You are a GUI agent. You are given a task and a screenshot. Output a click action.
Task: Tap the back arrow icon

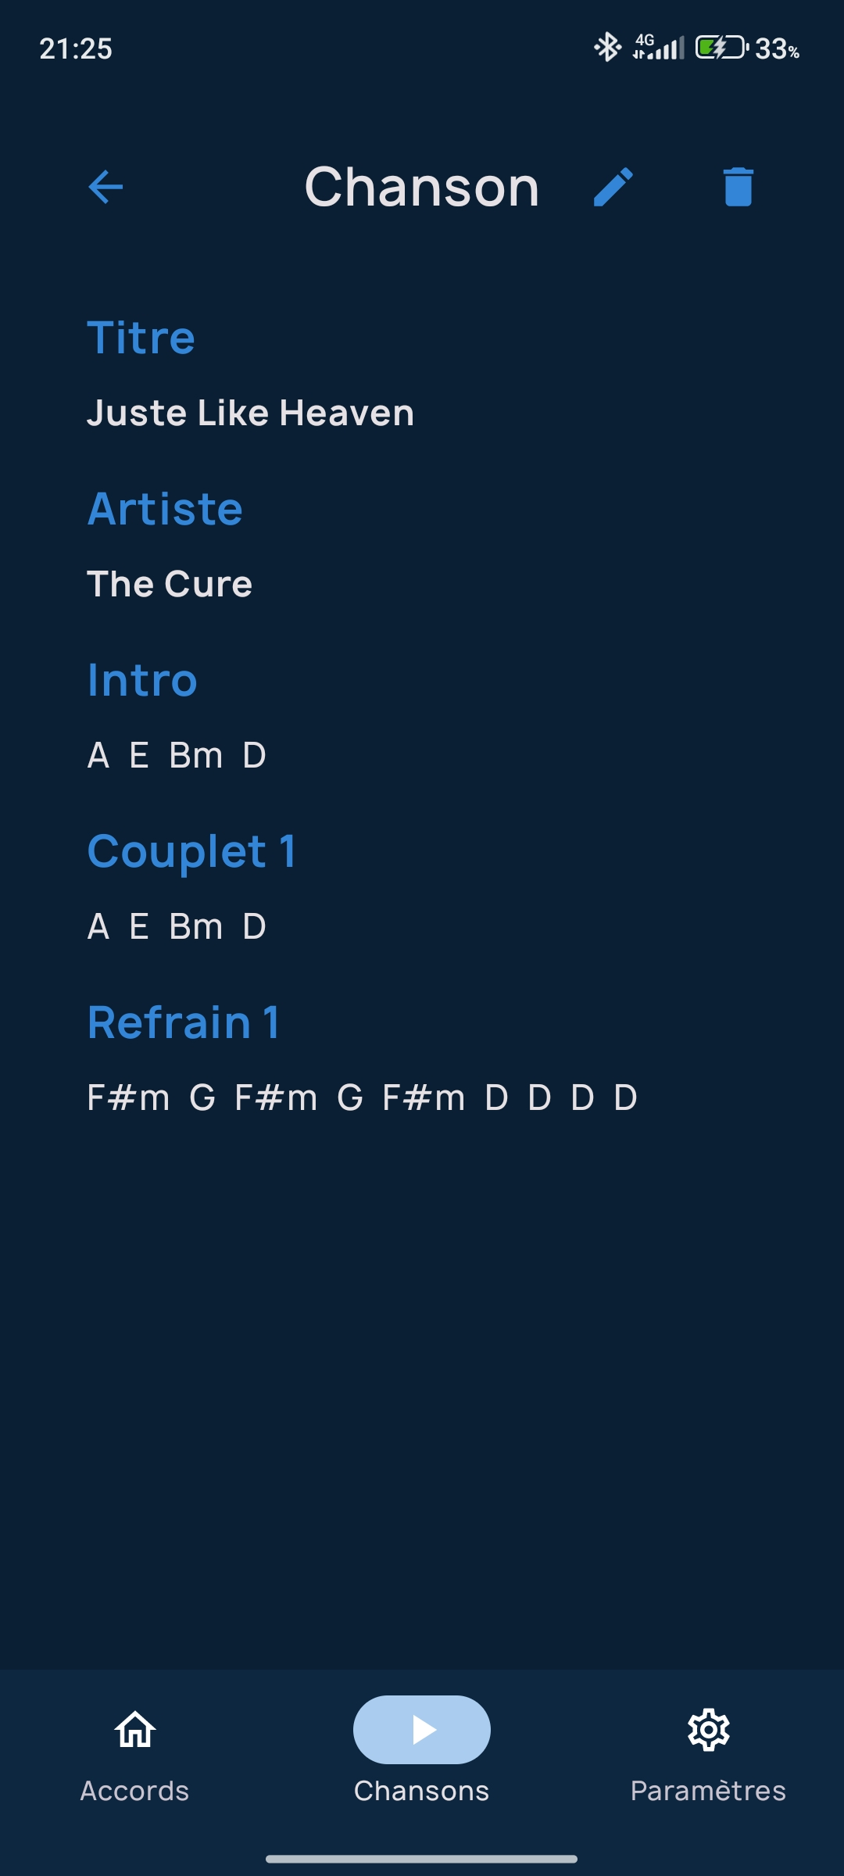(105, 188)
